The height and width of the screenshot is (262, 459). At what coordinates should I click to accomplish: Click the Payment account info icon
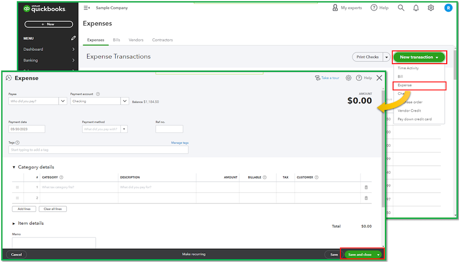[98, 94]
